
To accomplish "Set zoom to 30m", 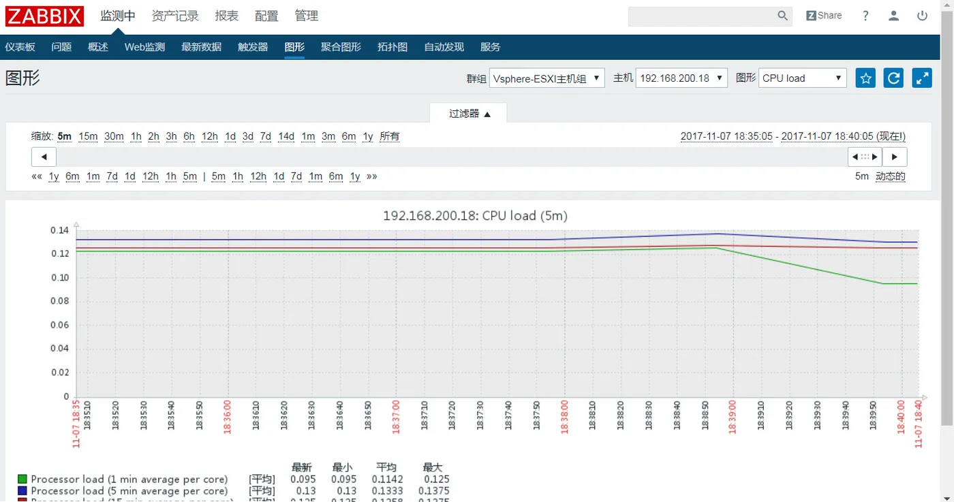I will tap(114, 136).
